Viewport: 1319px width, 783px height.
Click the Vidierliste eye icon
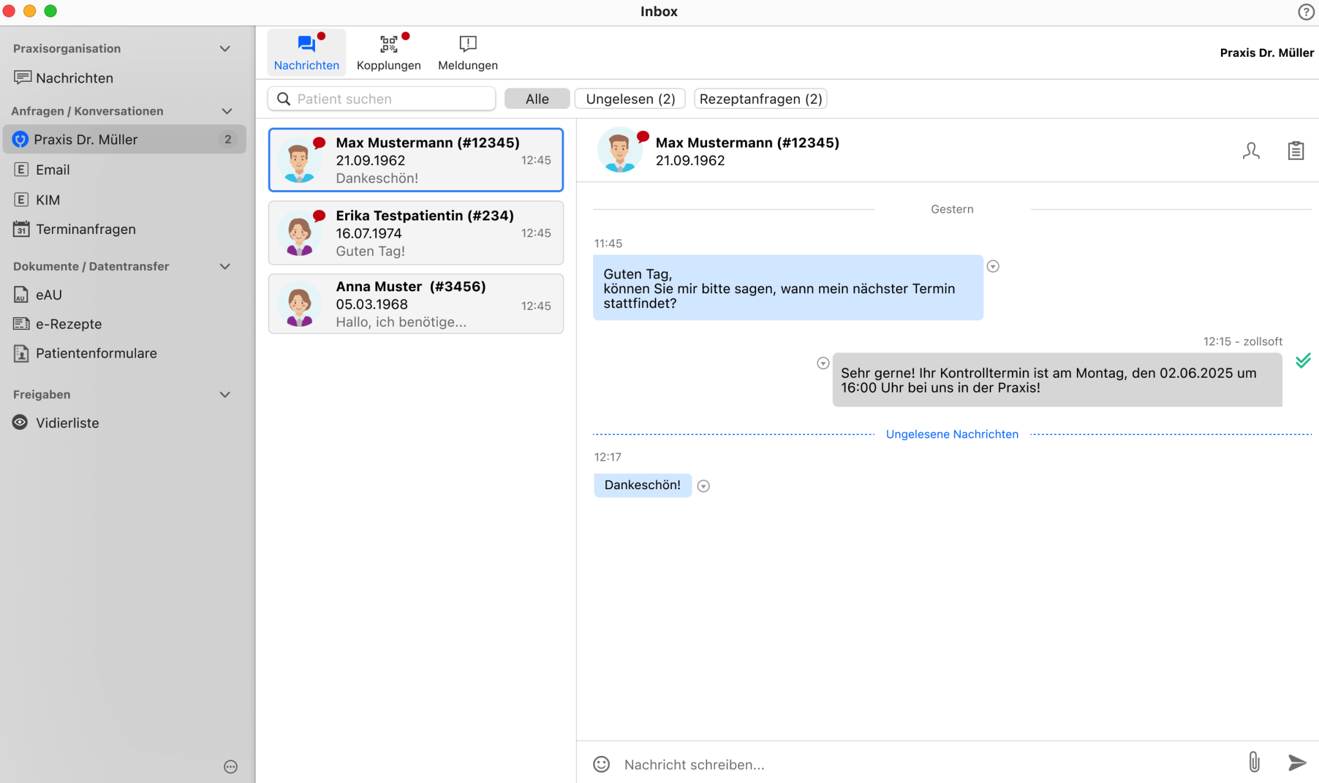click(x=21, y=423)
